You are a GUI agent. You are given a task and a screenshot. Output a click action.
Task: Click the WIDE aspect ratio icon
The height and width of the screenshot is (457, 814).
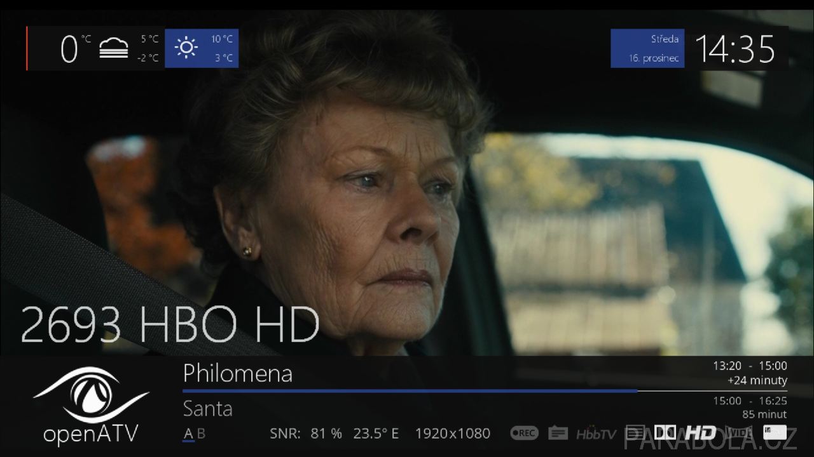pos(740,433)
